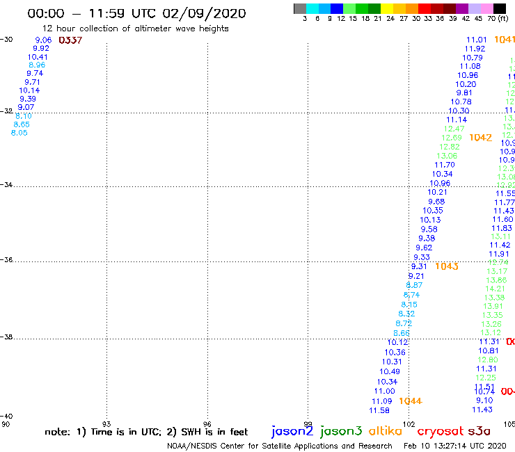515x452 pixels.
Task: Select the wave height value 10.41
Action: coord(38,57)
